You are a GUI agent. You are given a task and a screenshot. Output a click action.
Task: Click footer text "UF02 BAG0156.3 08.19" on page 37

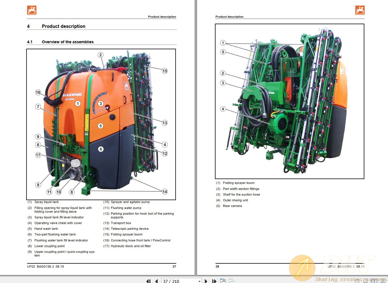45,266
